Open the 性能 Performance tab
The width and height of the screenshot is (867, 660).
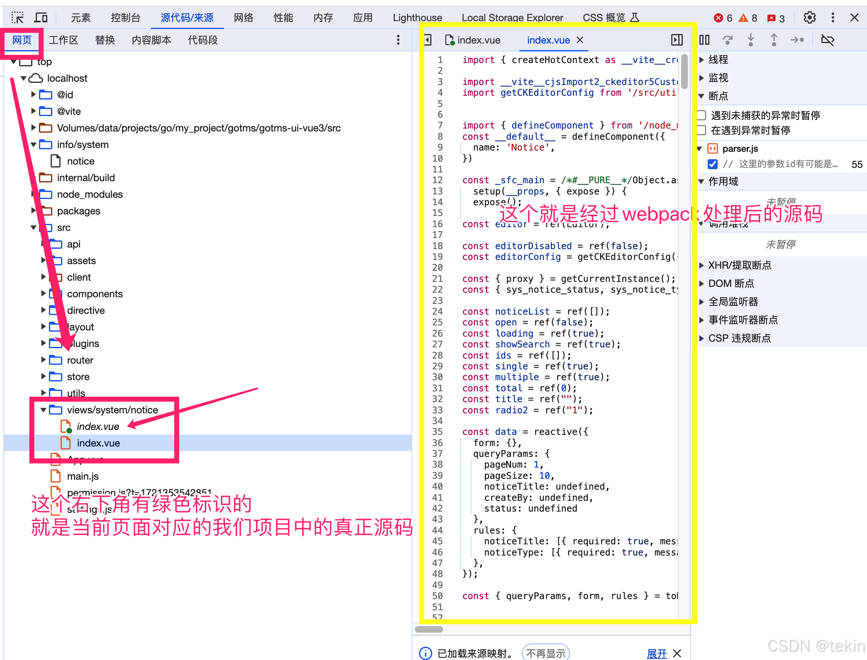point(283,18)
